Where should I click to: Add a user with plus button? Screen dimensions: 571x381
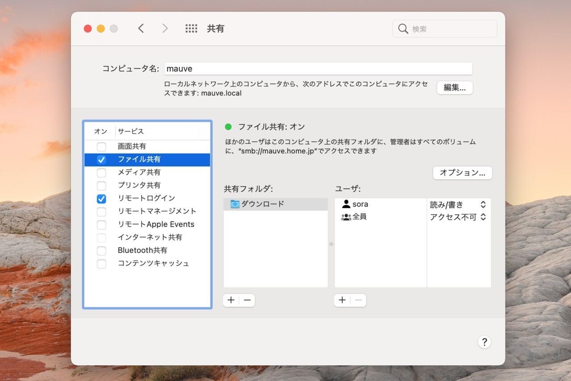[x=342, y=300]
